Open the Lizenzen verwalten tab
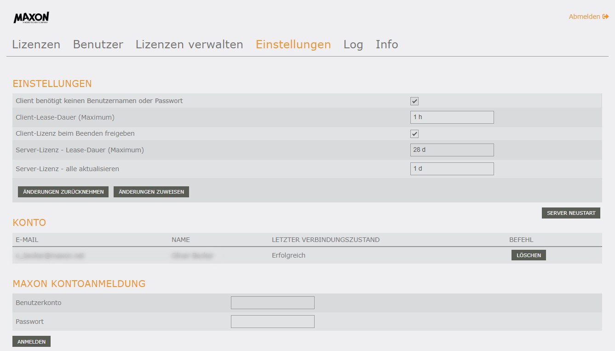615x351 pixels. [189, 45]
